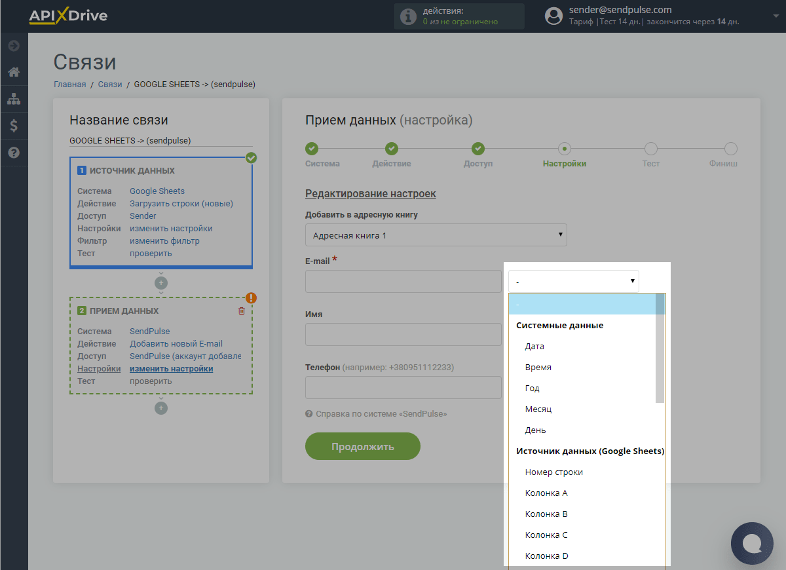786x570 pixels.
Task: Click the user avatar icon
Action: (x=554, y=16)
